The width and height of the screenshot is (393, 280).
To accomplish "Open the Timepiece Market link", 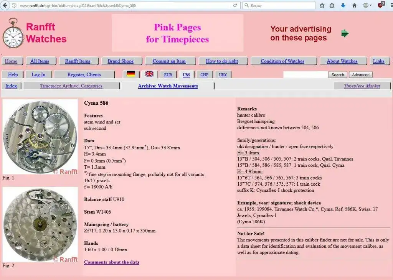I will pyautogui.click(x=362, y=86).
